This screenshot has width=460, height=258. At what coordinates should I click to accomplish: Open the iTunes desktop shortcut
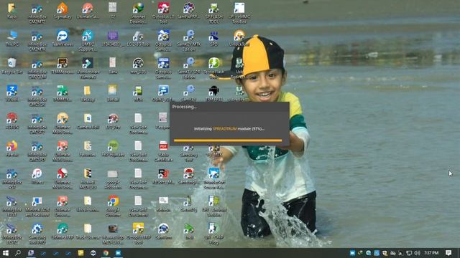point(37,176)
